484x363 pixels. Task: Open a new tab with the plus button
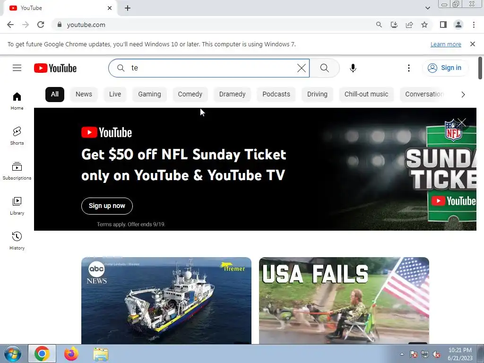(x=128, y=8)
